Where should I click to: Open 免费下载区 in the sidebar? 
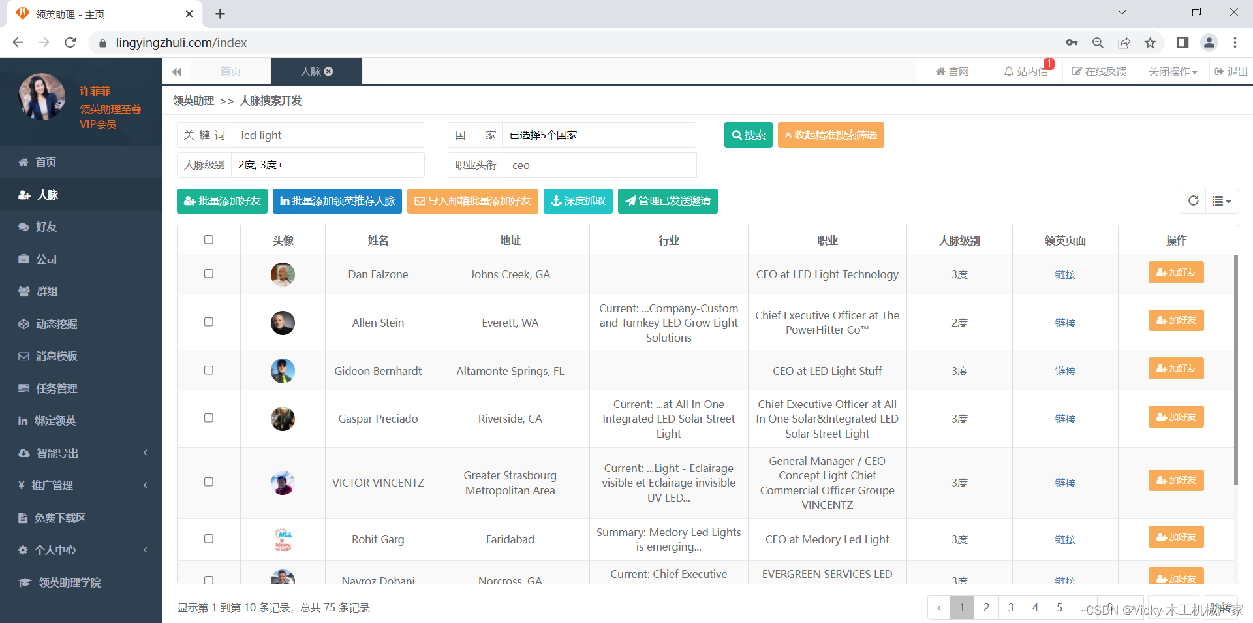[x=81, y=518]
